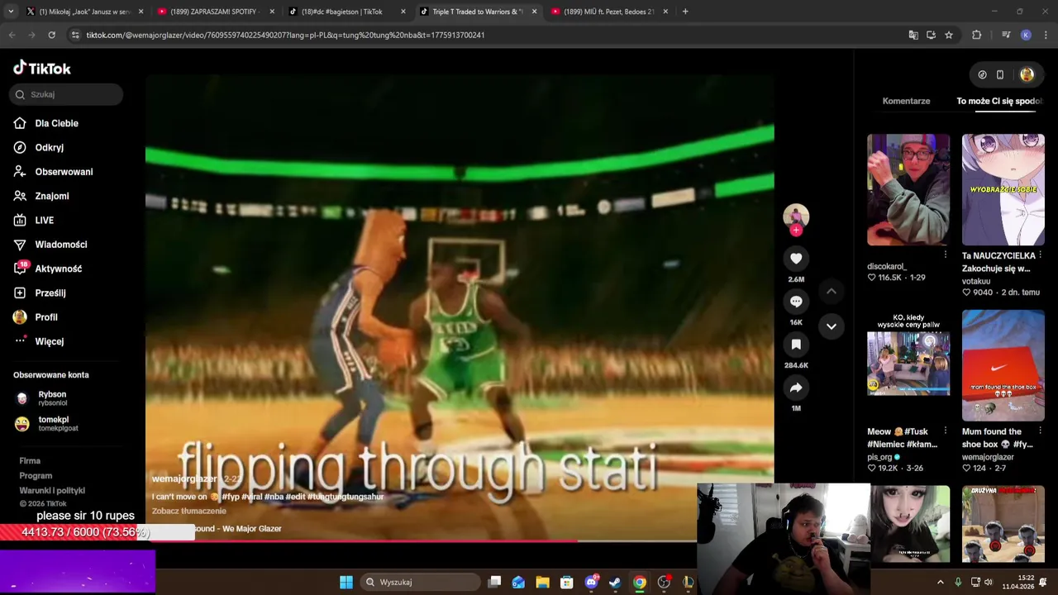Expand Warunki i polityki section
1058x595 pixels.
pos(52,491)
